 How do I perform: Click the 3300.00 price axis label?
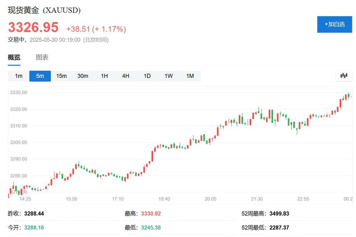19,143
